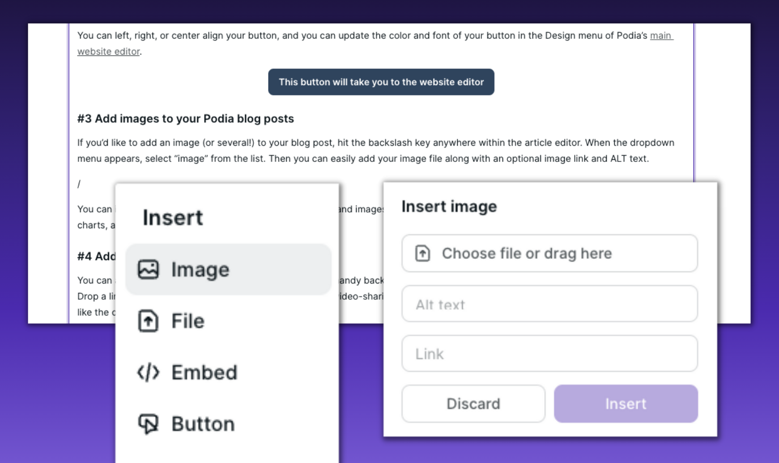The width and height of the screenshot is (779, 463).
Task: Open the Embed option in Insert menu
Action: pyautogui.click(x=204, y=372)
